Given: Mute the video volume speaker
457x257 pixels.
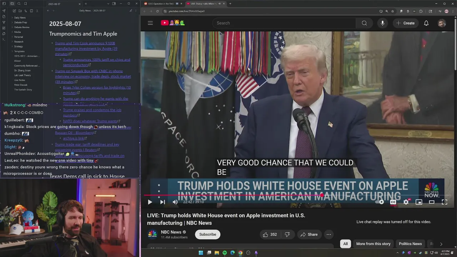Looking at the screenshot, I should (x=175, y=202).
